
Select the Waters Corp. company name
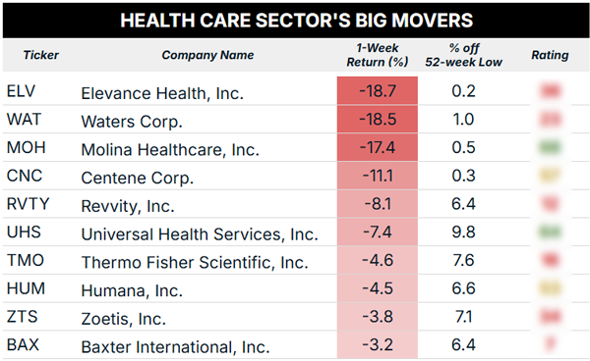132,122
